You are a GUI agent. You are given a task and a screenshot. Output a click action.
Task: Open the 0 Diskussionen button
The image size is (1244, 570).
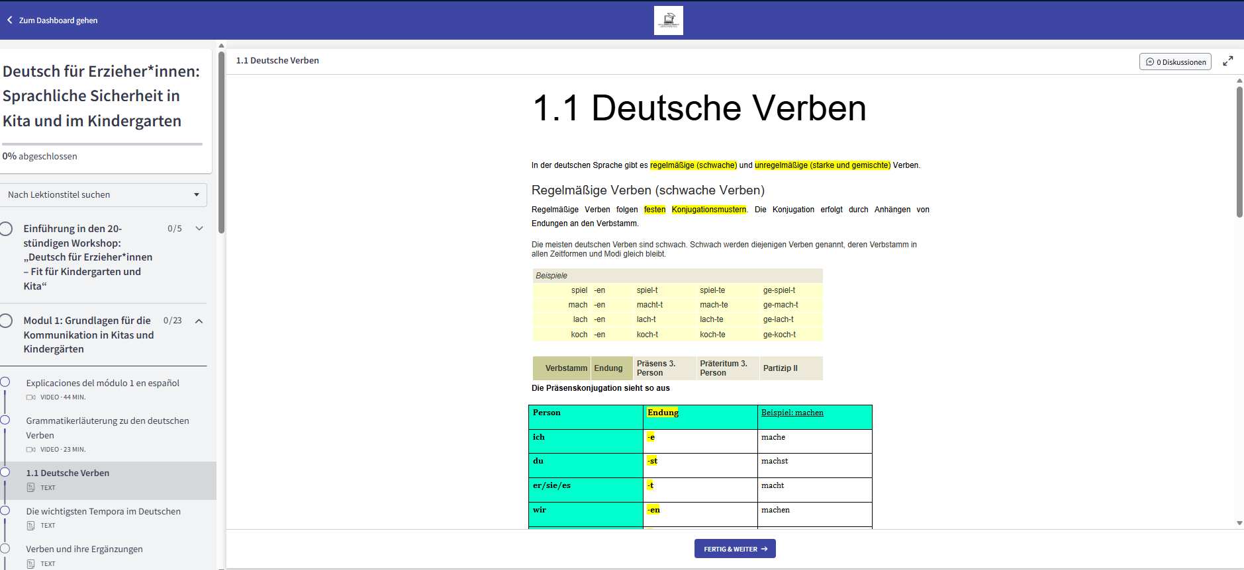coord(1175,61)
